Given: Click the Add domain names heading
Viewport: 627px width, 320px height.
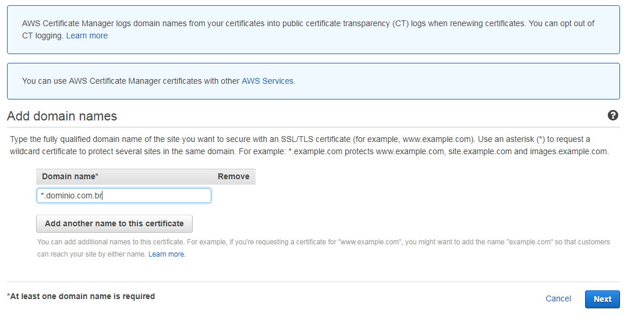Looking at the screenshot, I should (x=62, y=116).
